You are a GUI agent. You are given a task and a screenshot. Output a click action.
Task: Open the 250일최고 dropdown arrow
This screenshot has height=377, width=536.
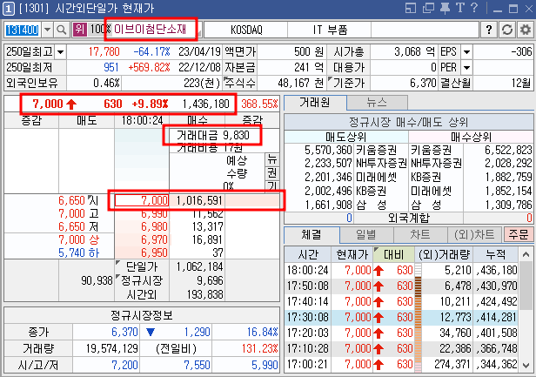tap(61, 52)
